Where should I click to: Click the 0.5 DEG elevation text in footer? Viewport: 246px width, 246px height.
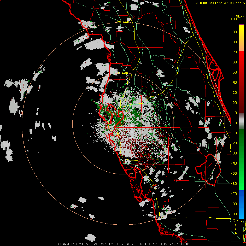tap(124, 244)
